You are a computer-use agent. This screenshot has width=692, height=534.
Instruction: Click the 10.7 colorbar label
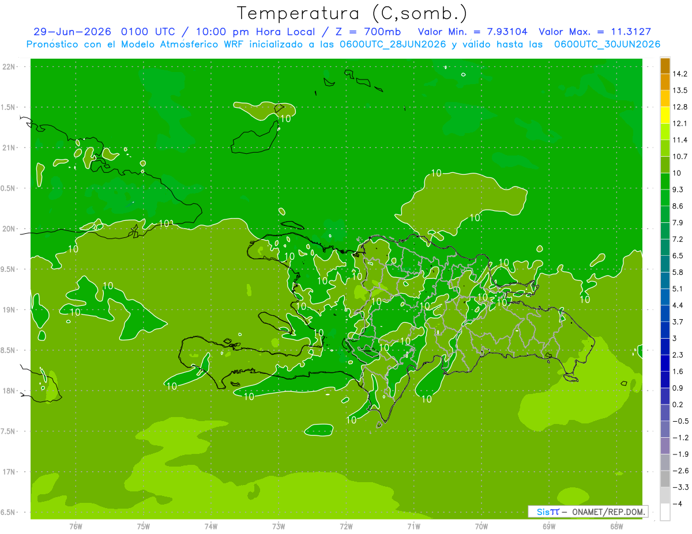680,157
